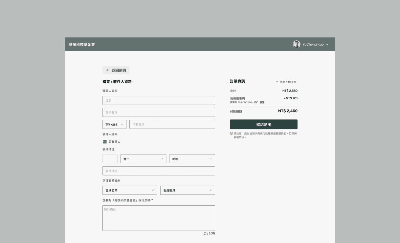Open the 縣市 city selection dropdown
This screenshot has width=400, height=243.
tap(143, 159)
